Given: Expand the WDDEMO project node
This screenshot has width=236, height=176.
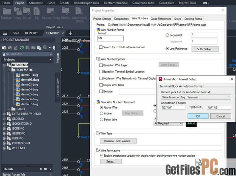Looking at the screenshot, I should (4, 148).
